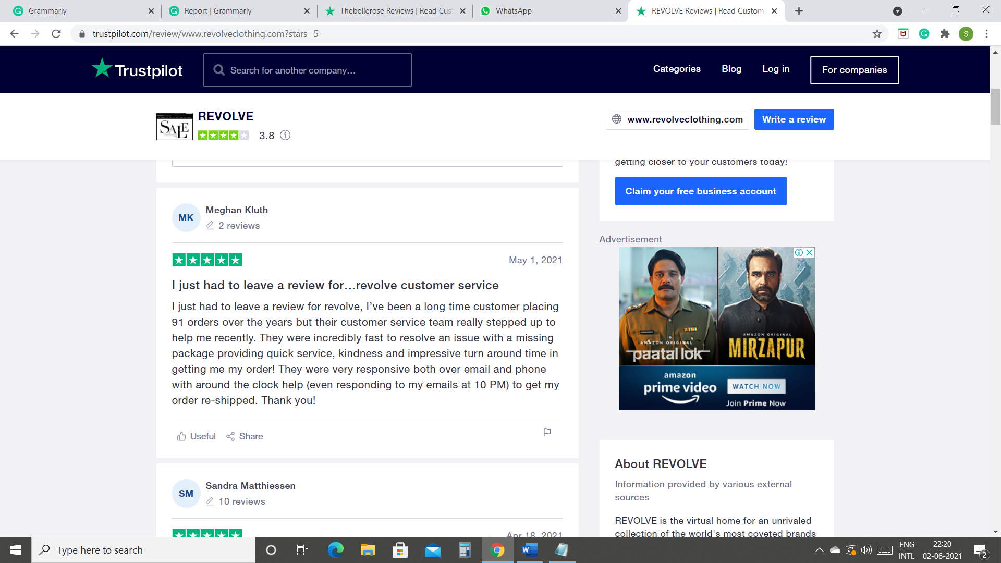The height and width of the screenshot is (563, 1001).
Task: Click the browser forward arrow
Action: (x=35, y=34)
